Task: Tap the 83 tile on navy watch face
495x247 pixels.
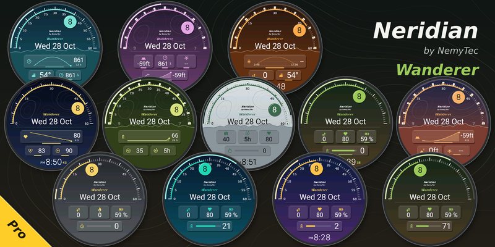Action: tap(38, 150)
